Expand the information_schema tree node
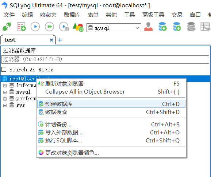Image resolution: width=211 pixels, height=177 pixels. tap(5, 86)
